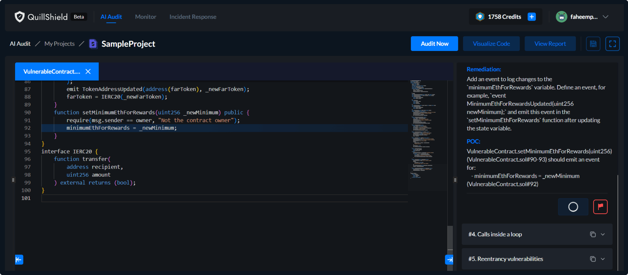Click the external returns (bool) line
The width and height of the screenshot is (628, 275).
(x=95, y=183)
